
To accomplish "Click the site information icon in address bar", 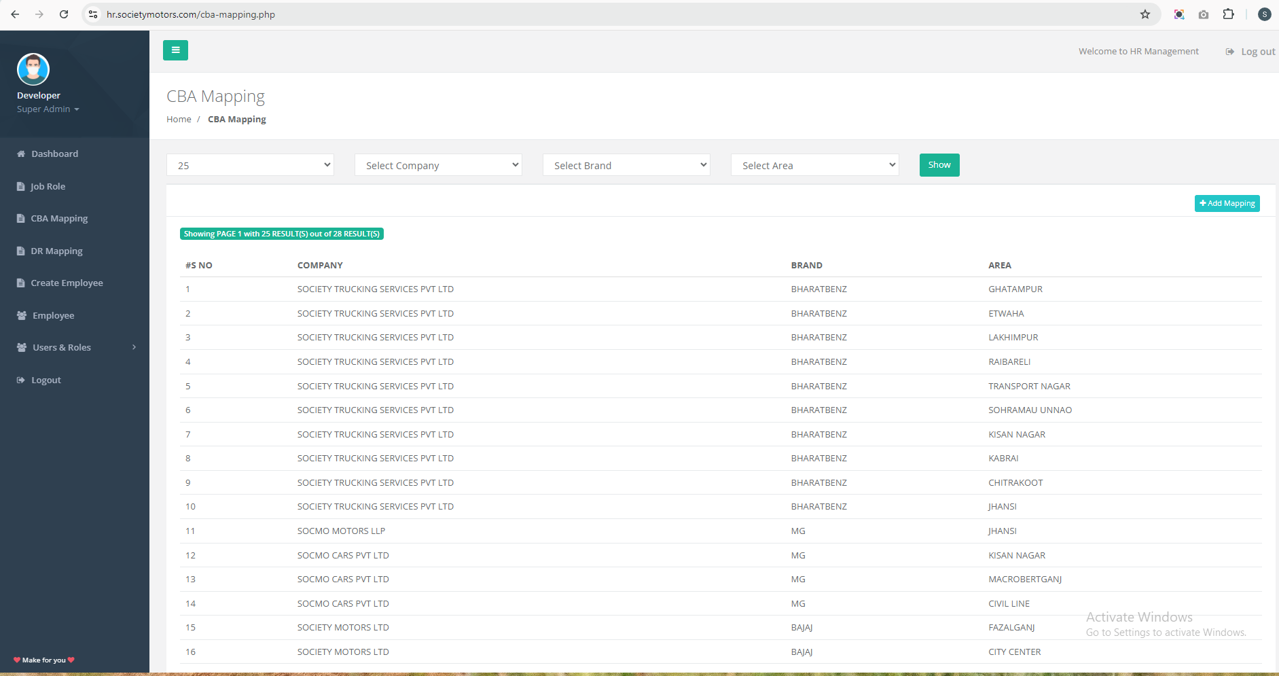I will 94,14.
